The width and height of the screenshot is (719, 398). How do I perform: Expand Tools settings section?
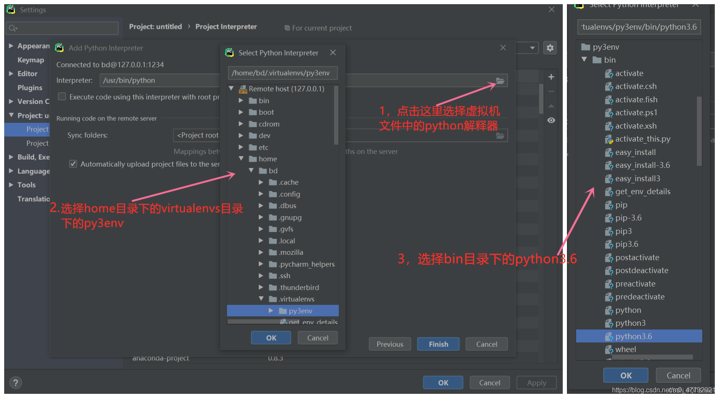click(11, 185)
